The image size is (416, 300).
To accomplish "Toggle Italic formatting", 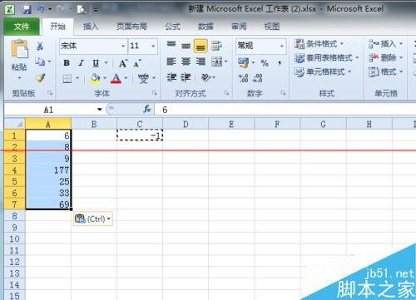I will (82, 63).
